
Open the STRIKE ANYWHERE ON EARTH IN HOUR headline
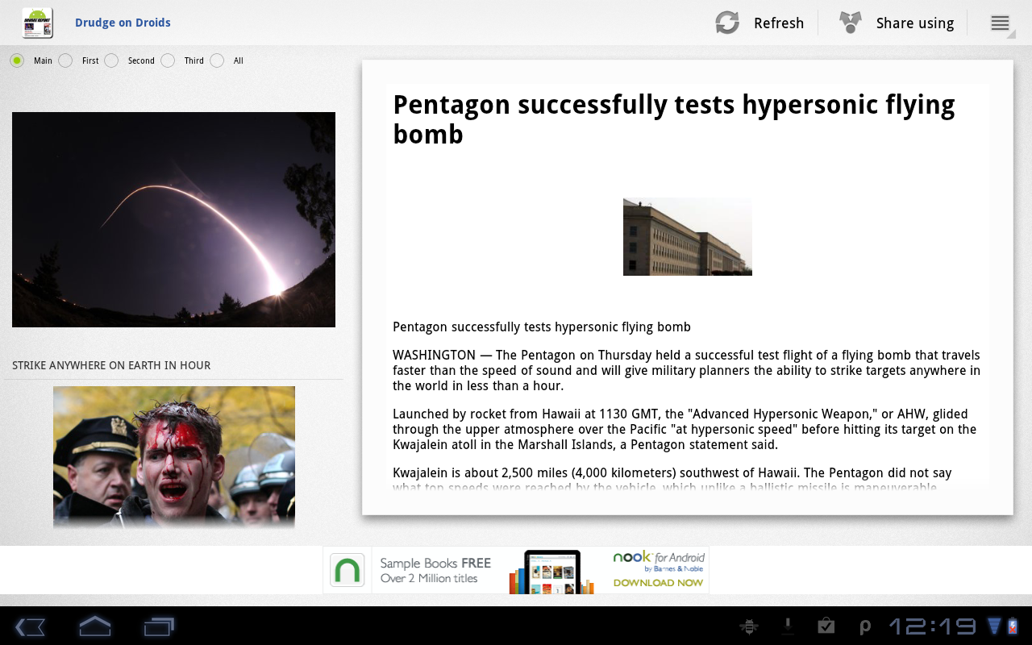[111, 365]
